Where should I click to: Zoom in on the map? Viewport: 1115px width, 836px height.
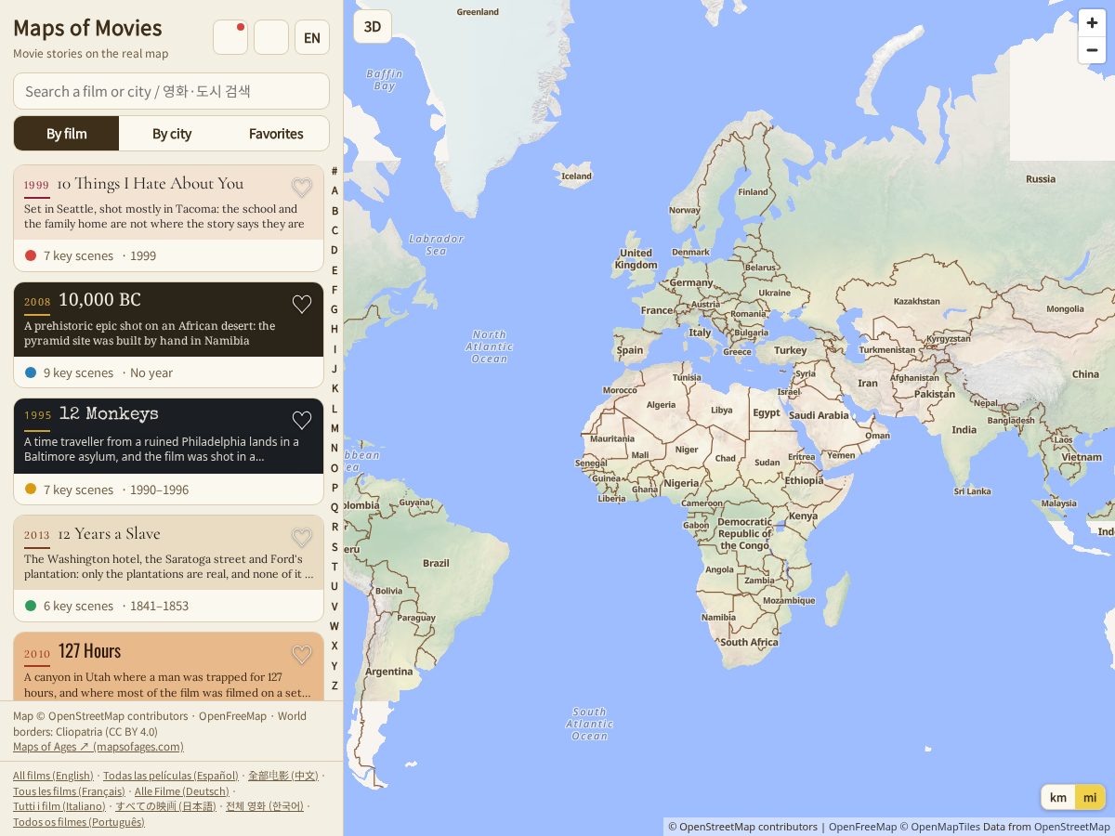(x=1092, y=23)
